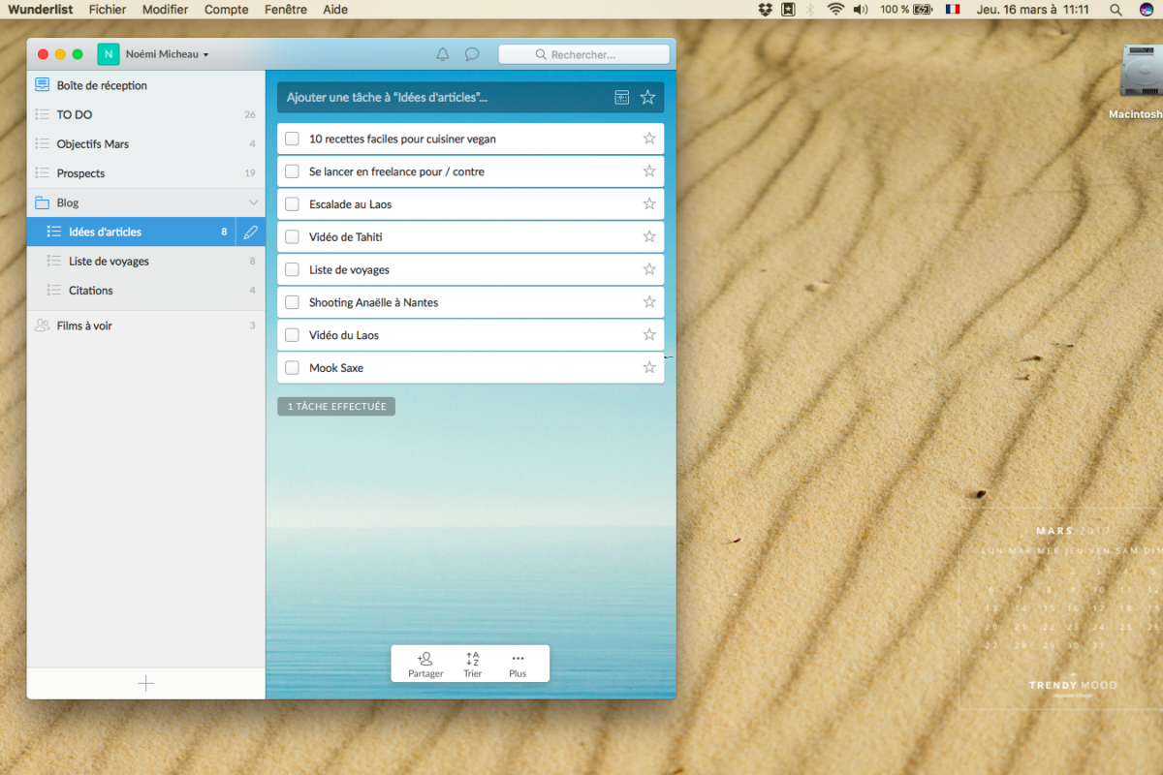Click the Trier sort icon

[472, 659]
